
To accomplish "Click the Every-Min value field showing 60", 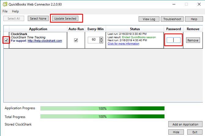I will click(x=93, y=40).
